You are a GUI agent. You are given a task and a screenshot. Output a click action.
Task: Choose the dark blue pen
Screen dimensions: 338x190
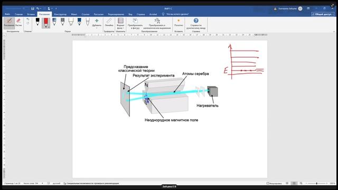click(79, 22)
